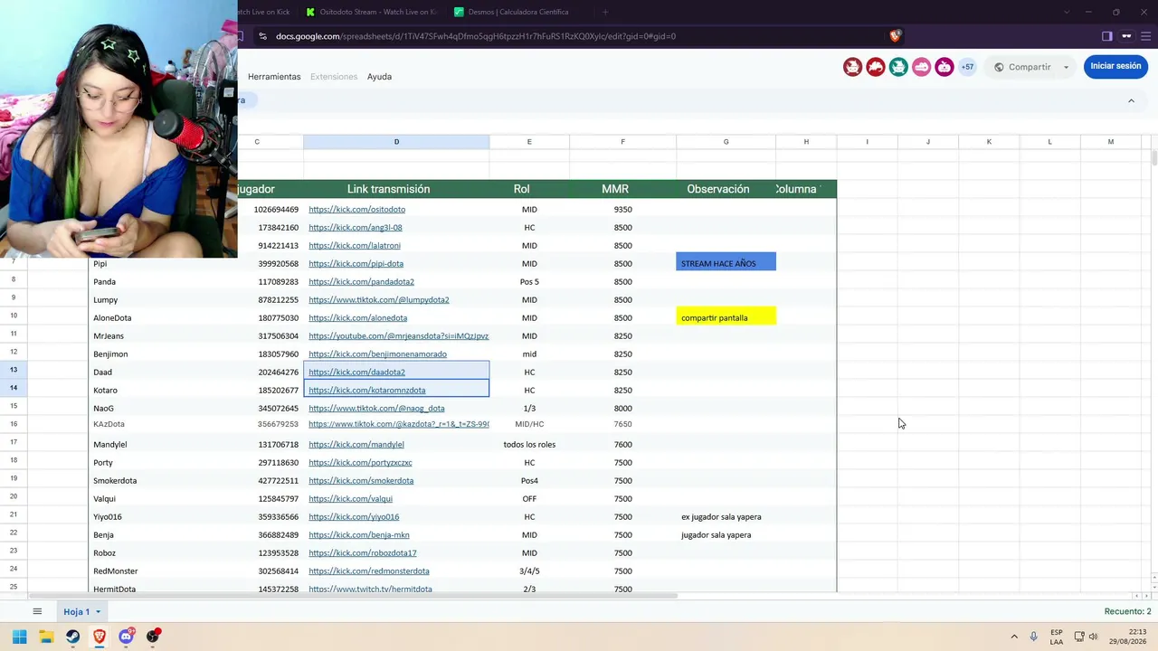The width and height of the screenshot is (1158, 651).
Task: Open the Extensiones menu
Action: 334,77
